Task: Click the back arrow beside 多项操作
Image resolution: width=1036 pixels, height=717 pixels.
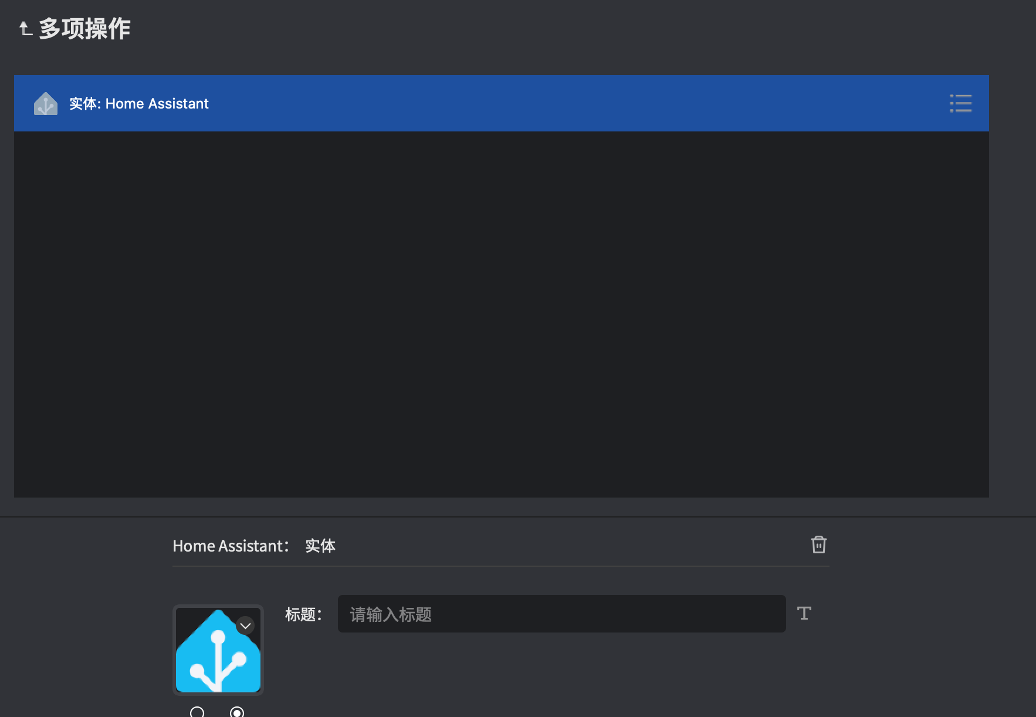Action: pos(25,28)
